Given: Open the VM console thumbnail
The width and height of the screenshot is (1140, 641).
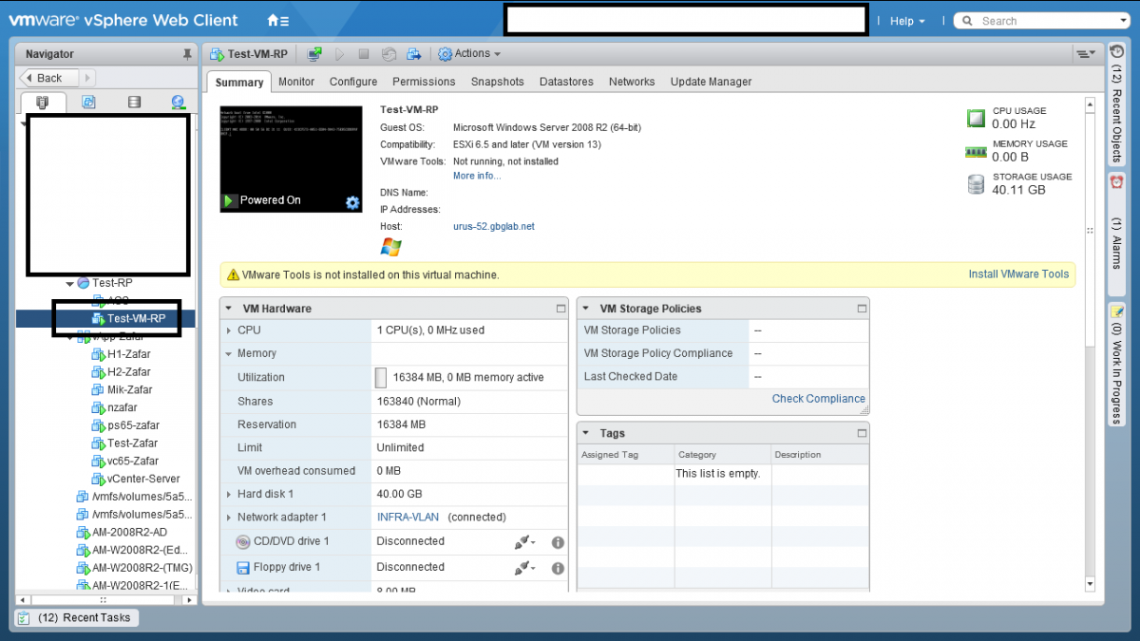Looking at the screenshot, I should pyautogui.click(x=291, y=159).
